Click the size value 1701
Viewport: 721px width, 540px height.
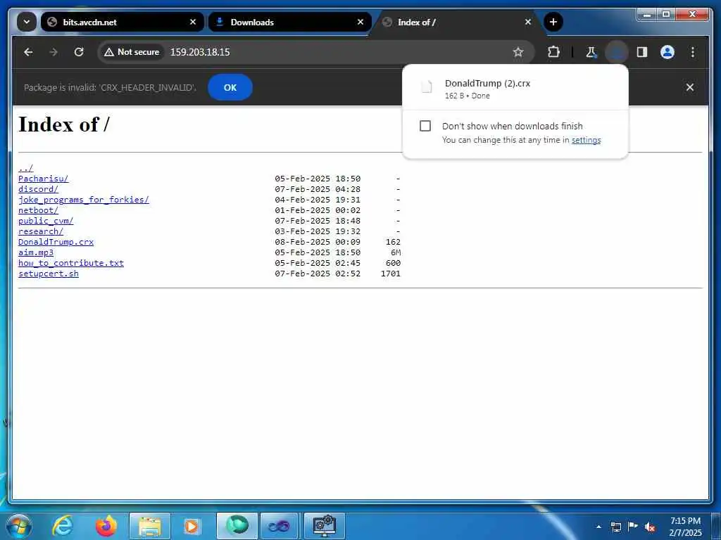point(391,274)
